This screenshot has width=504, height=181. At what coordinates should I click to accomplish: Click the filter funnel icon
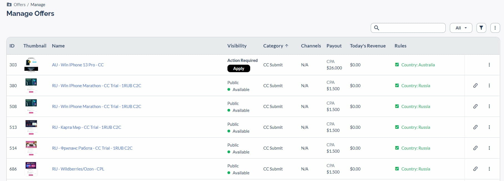481,28
